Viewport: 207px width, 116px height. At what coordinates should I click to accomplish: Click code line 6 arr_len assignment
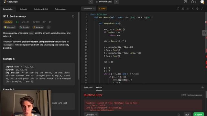114,29
